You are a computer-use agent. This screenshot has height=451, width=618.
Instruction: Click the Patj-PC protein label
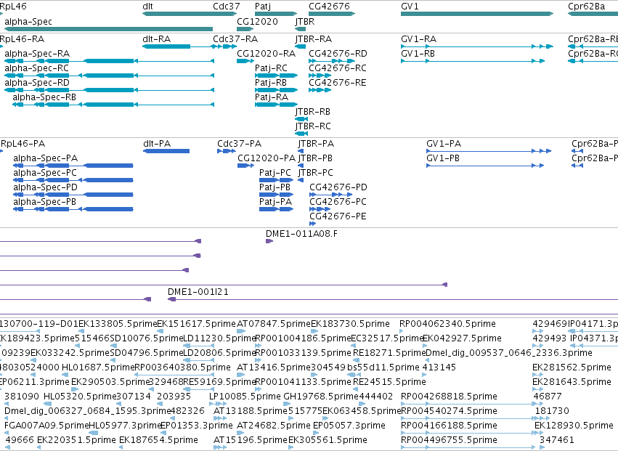(275, 173)
